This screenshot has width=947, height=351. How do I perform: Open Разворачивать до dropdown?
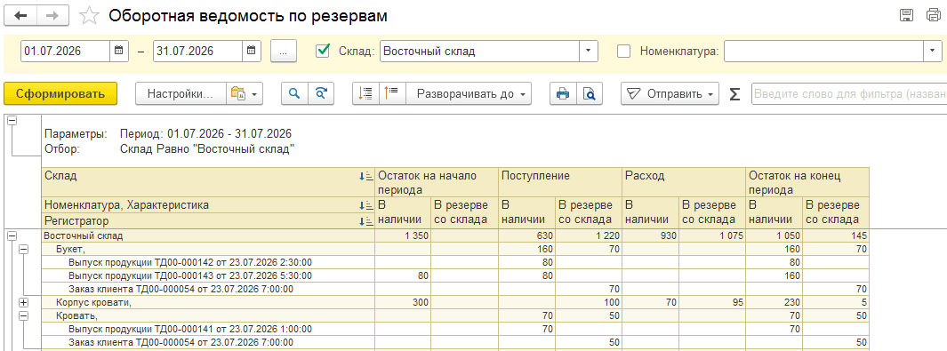468,94
